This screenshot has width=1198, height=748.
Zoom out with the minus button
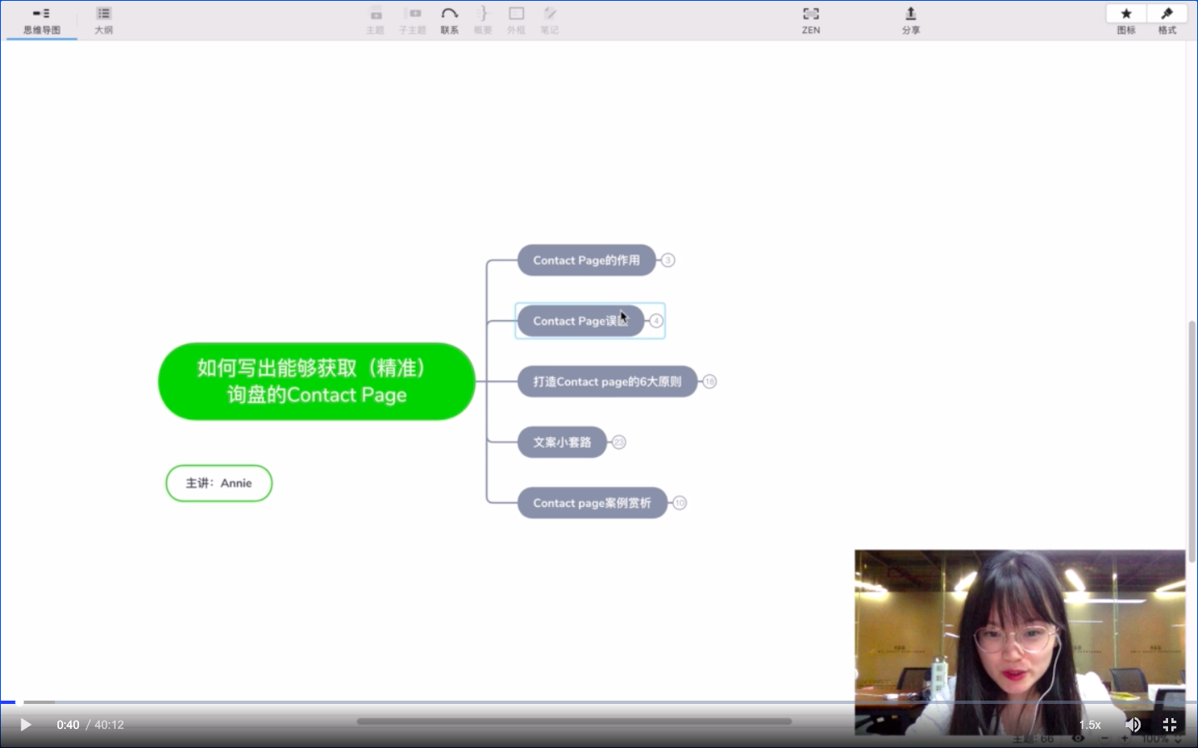click(x=1105, y=738)
